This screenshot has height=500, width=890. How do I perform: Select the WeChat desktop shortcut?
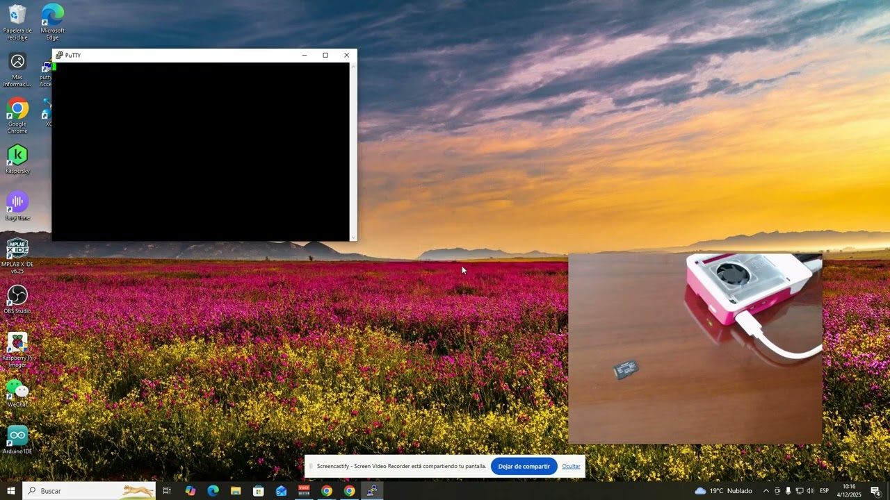pos(17,393)
